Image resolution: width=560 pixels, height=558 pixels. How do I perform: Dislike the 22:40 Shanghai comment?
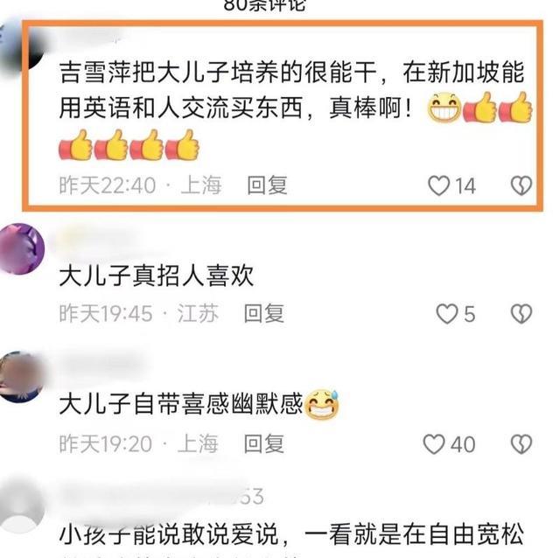click(521, 185)
